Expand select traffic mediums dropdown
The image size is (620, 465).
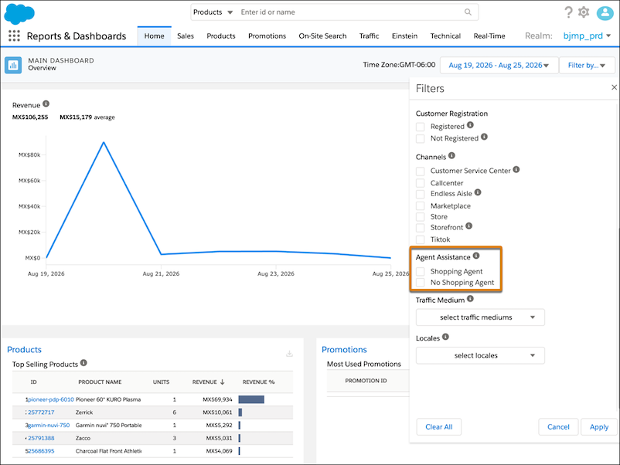480,317
